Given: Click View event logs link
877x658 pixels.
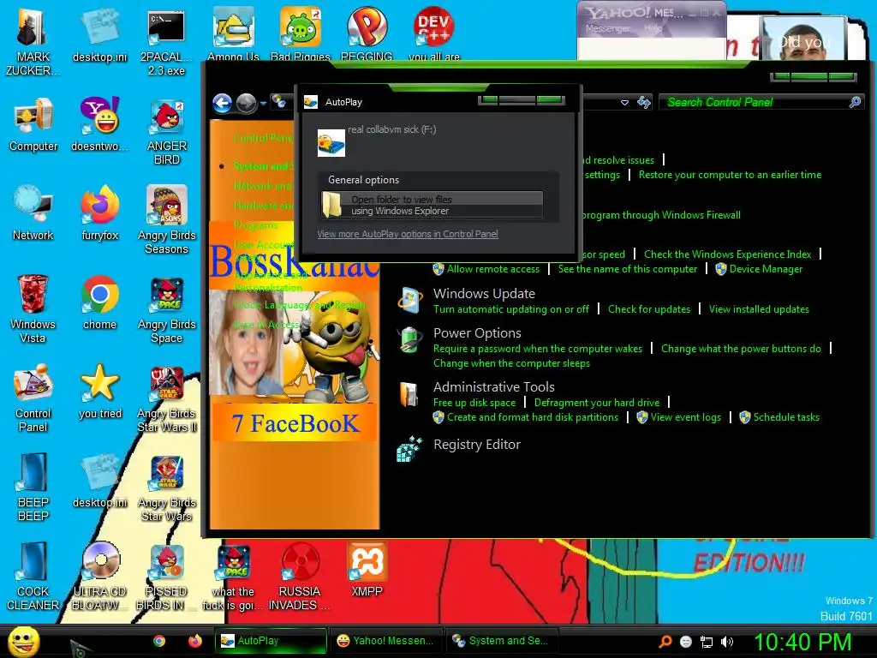Looking at the screenshot, I should [686, 417].
